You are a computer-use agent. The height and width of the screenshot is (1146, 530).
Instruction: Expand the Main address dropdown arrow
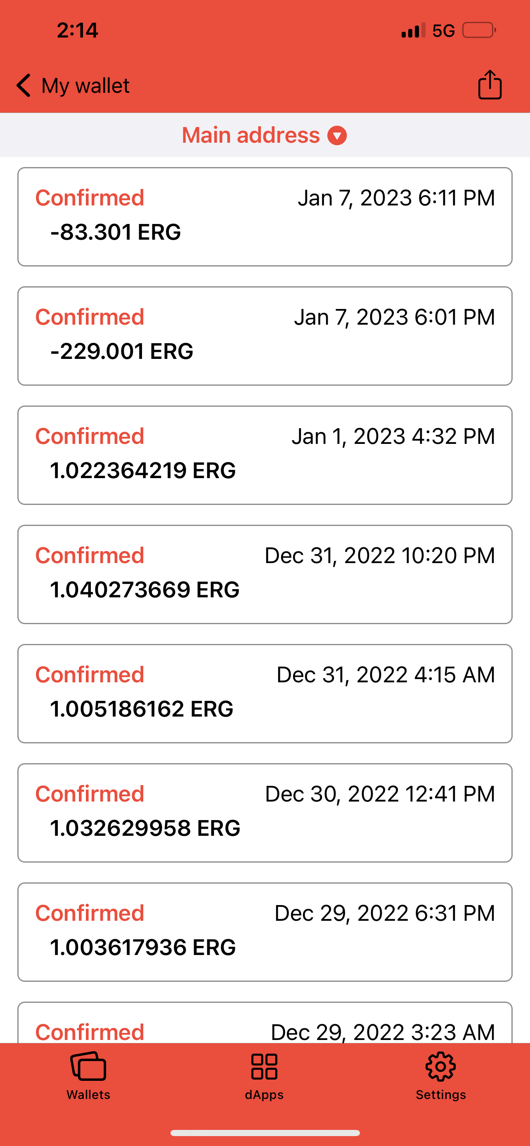(x=337, y=135)
